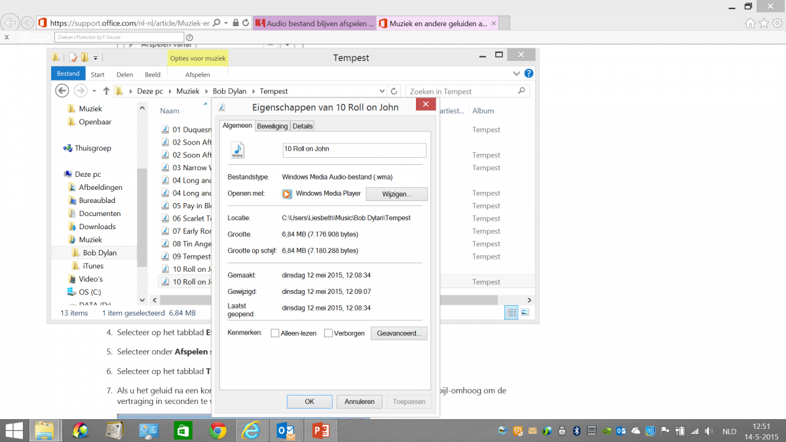
Task: Switch to the Beveiliging tab
Action: click(x=272, y=126)
